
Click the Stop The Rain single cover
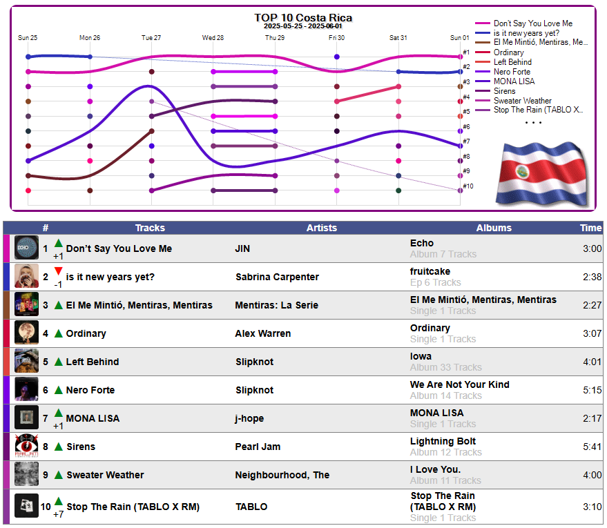(26, 505)
